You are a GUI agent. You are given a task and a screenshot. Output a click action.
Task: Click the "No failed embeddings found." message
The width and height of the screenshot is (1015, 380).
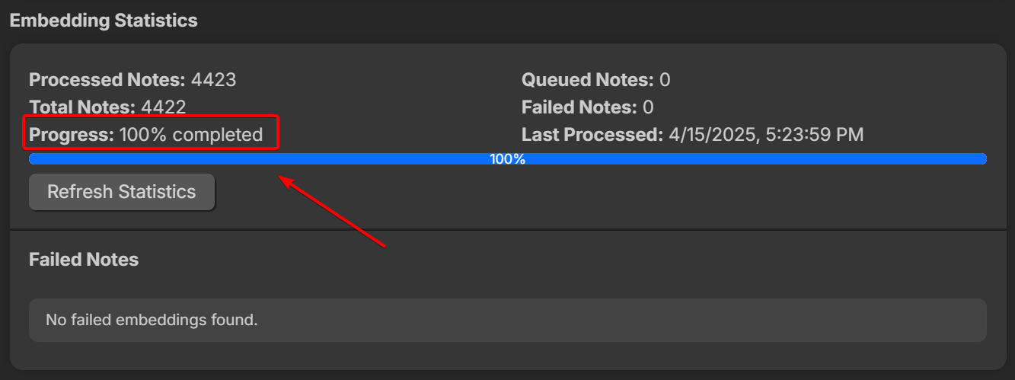coord(152,320)
